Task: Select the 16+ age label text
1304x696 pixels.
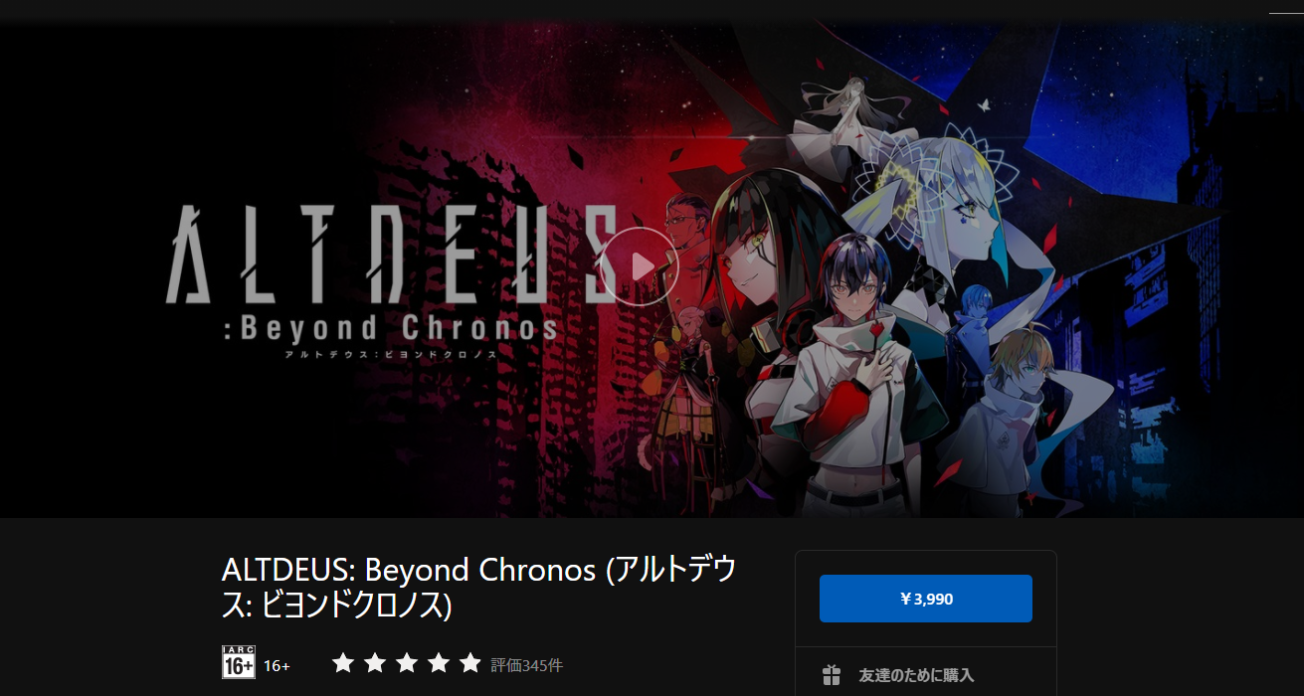Action: pyautogui.click(x=277, y=665)
